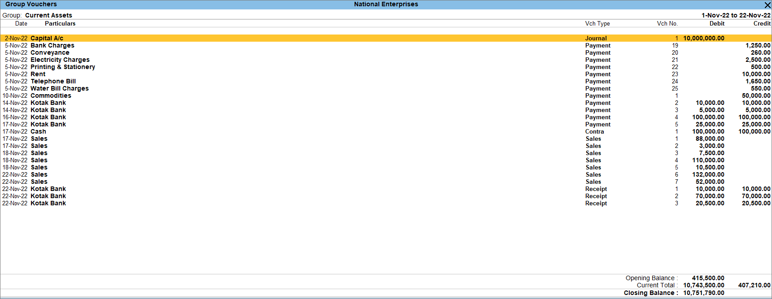Click the Credit column header

click(x=762, y=23)
